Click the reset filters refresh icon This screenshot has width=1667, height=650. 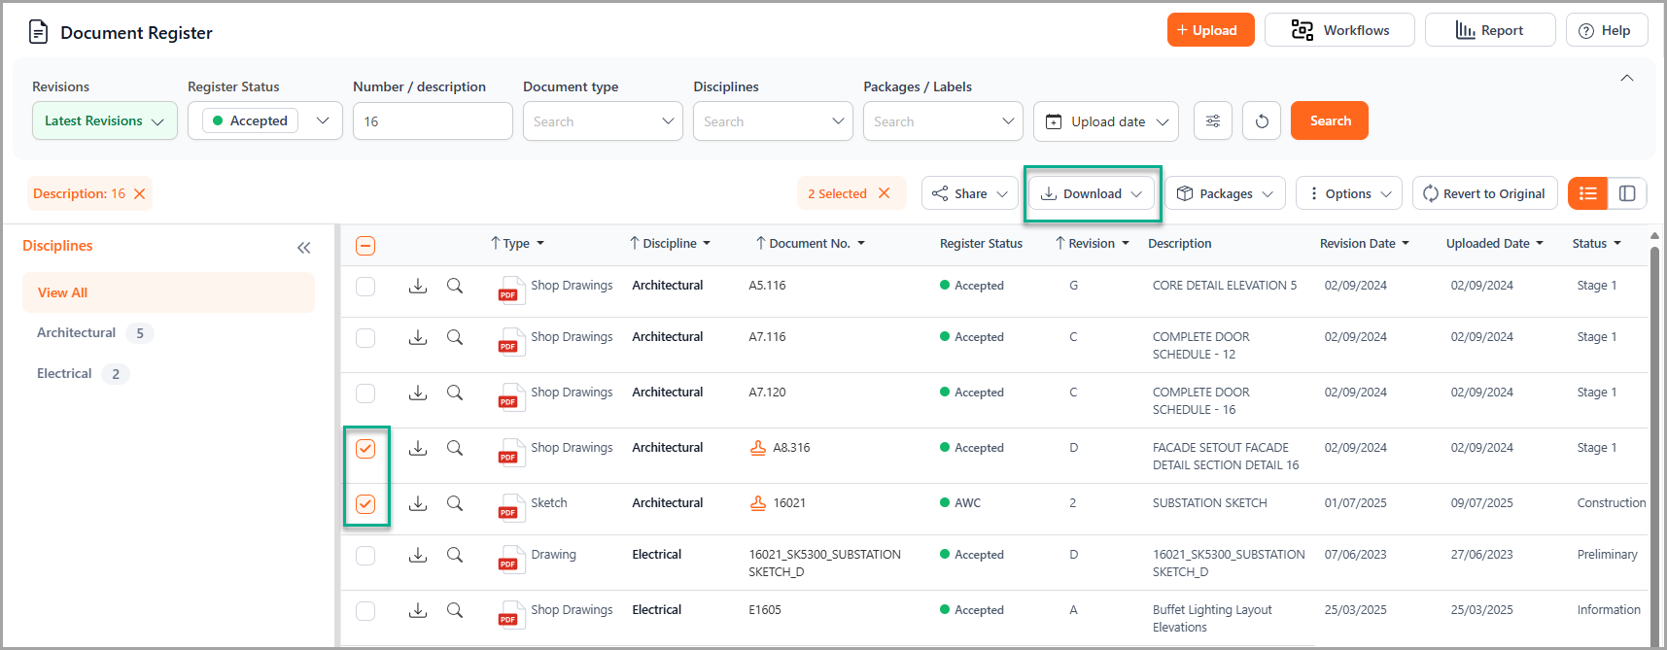(x=1261, y=121)
